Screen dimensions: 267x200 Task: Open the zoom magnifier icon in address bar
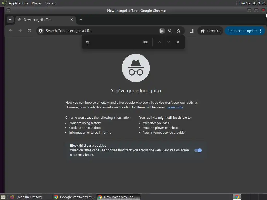(170, 31)
